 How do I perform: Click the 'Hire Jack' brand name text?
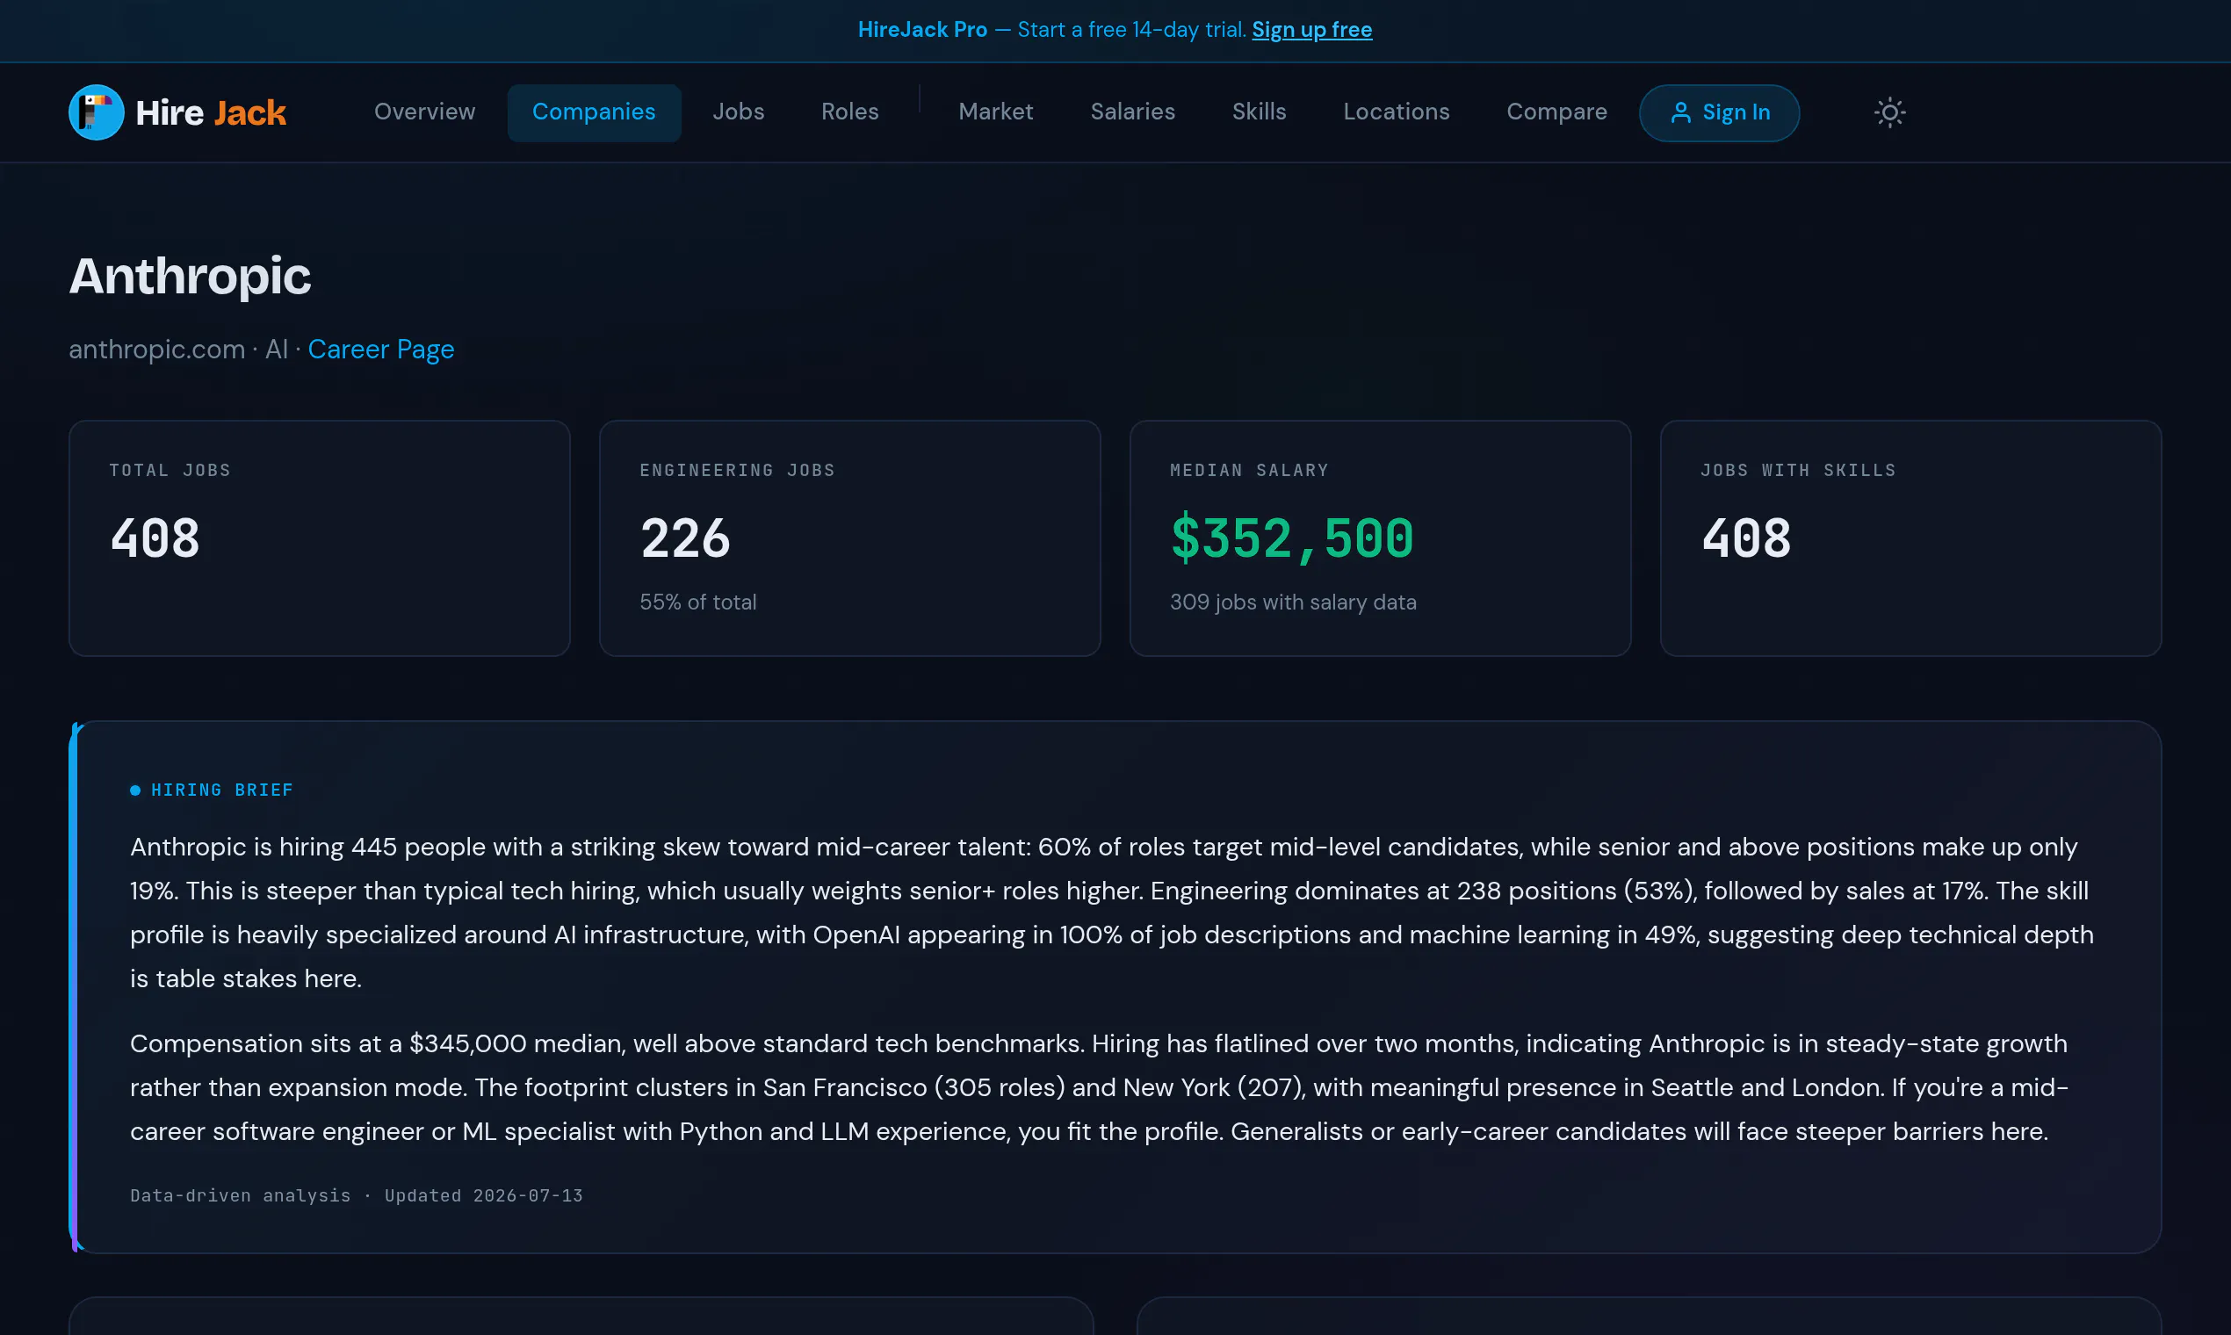point(211,112)
